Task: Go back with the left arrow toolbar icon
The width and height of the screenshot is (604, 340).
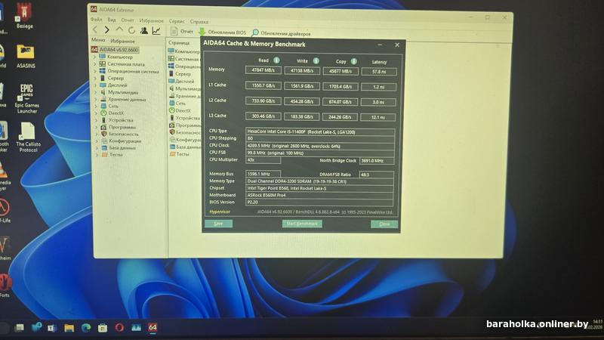Action: 95,29
